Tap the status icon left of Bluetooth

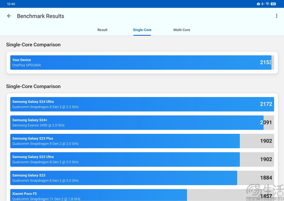pyautogui.click(x=259, y=4)
